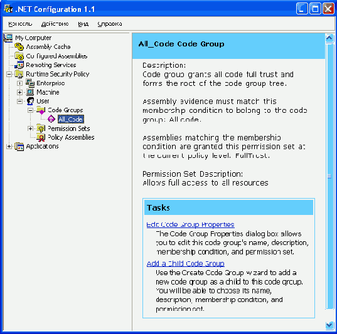Expand the Machine node in the tree
337x334 pixels.
tap(20, 92)
